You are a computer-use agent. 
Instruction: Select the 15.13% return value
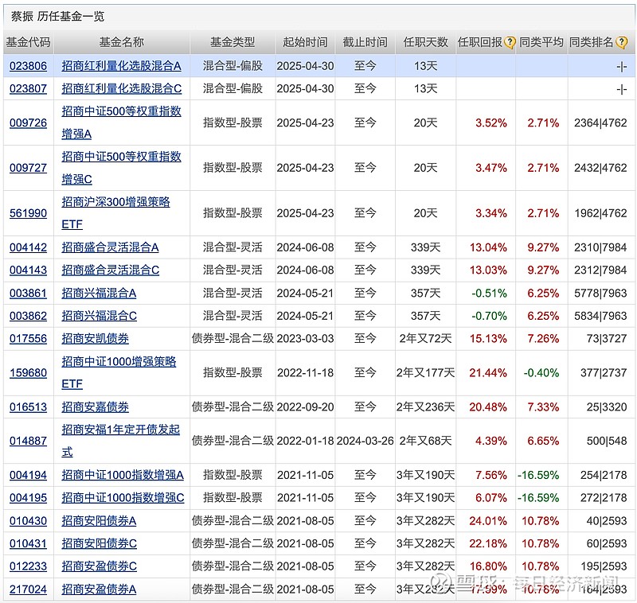pyautogui.click(x=488, y=339)
